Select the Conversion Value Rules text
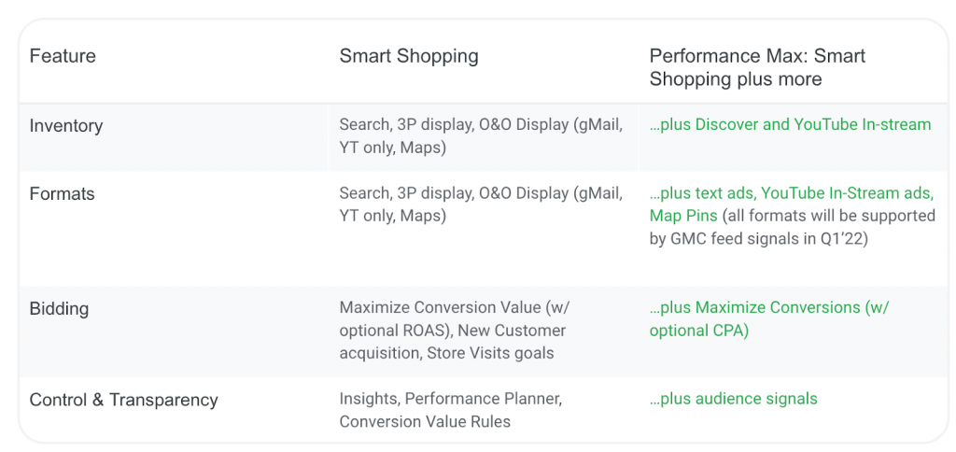 click(425, 421)
